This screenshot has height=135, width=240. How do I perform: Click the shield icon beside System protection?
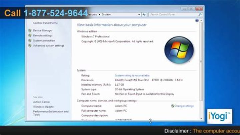pyautogui.click(x=30, y=41)
